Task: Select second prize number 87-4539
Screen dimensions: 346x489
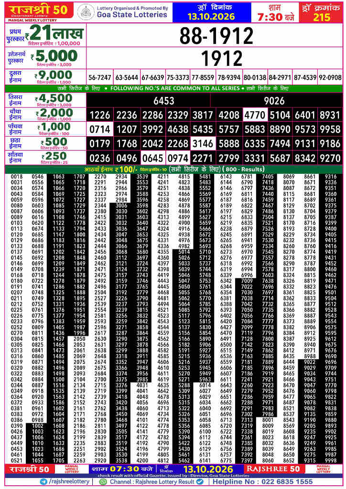Action: [305, 77]
